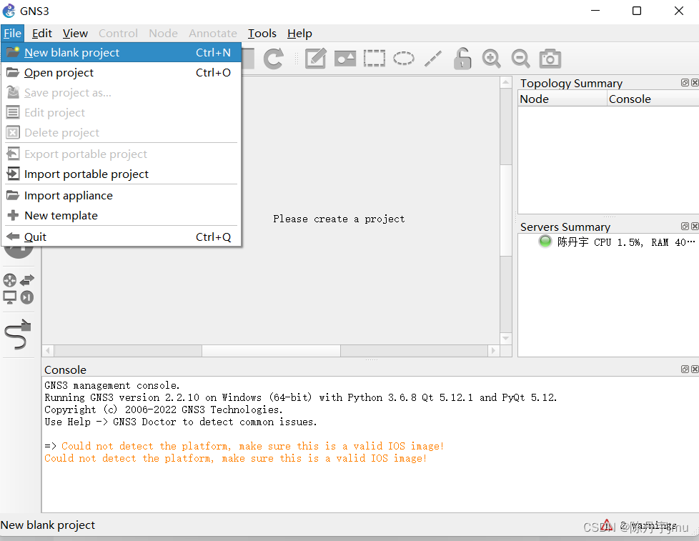
Task: Choose Import appliance
Action: pos(122,196)
